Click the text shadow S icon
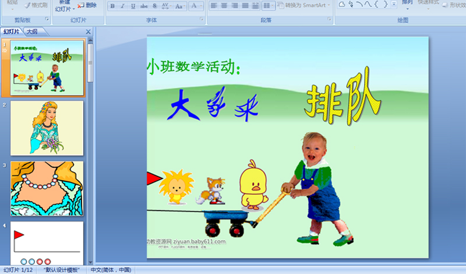The image size is (466, 274). point(154,6)
